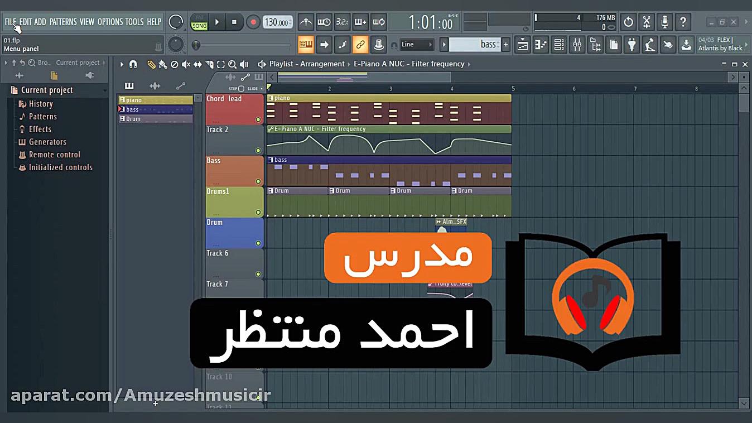
Task: Open the Mixer from the toolbar
Action: tap(577, 44)
